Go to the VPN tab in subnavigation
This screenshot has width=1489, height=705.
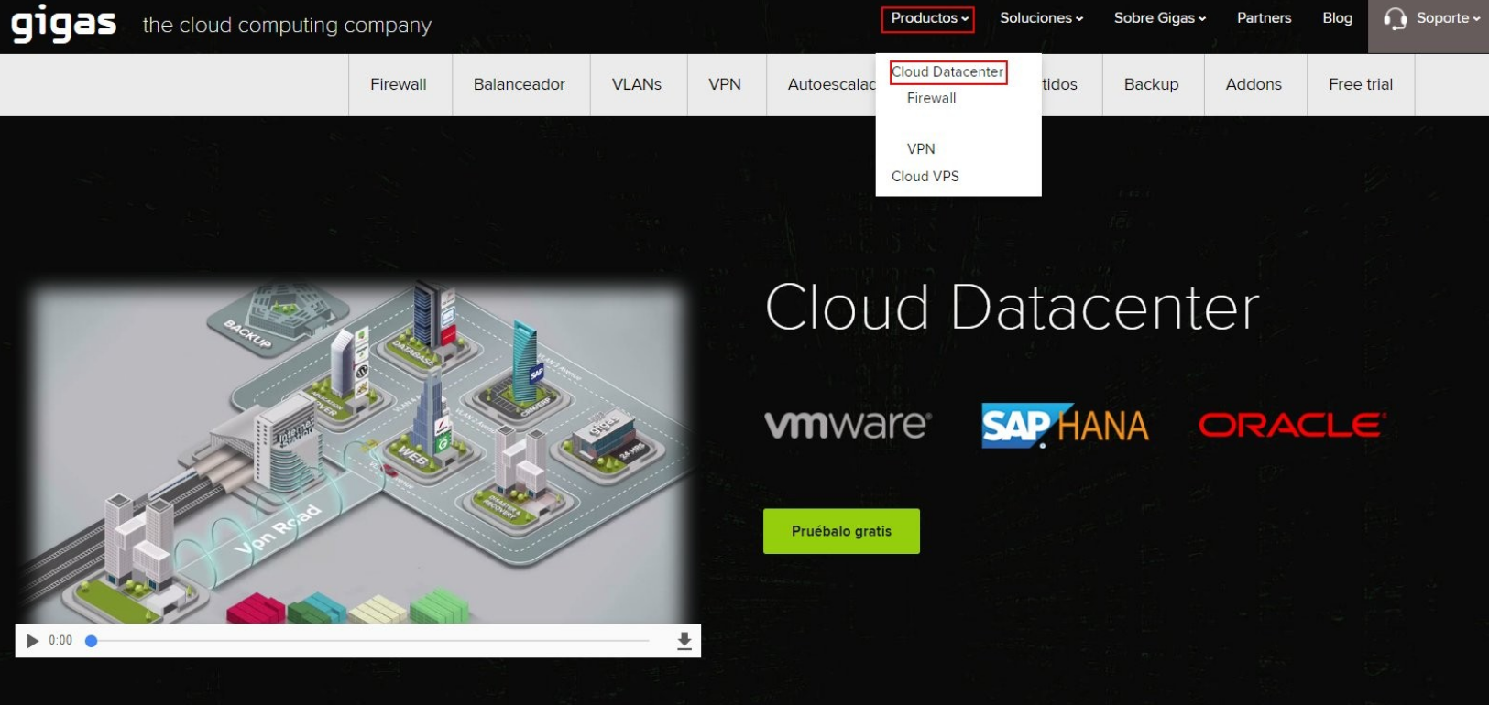725,84
